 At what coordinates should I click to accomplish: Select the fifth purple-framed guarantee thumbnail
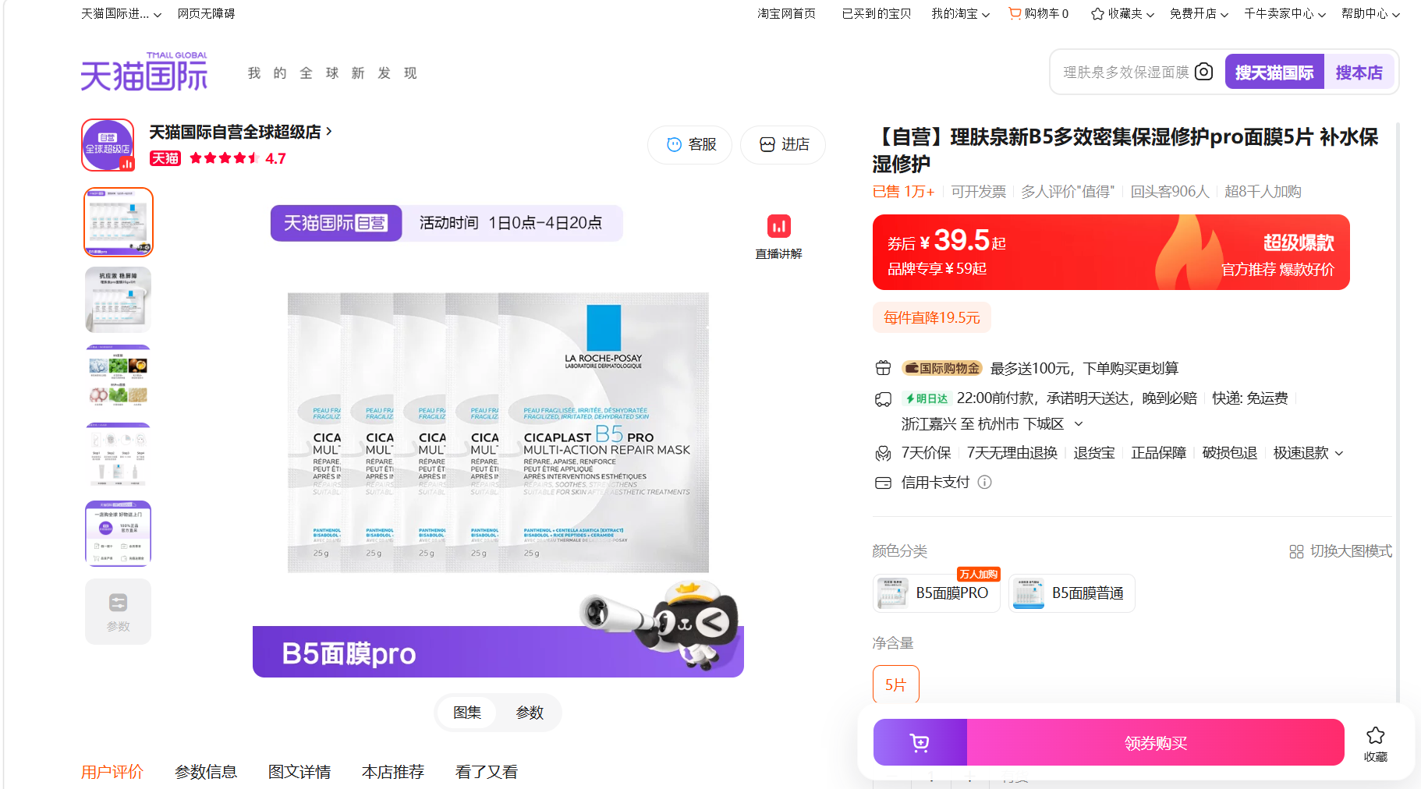[119, 534]
